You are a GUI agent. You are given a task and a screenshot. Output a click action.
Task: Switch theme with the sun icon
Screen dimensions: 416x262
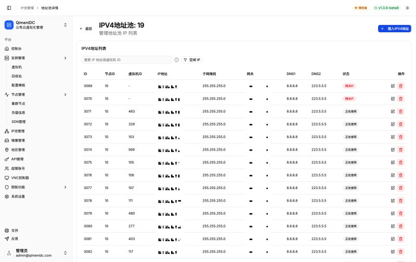click(x=408, y=8)
